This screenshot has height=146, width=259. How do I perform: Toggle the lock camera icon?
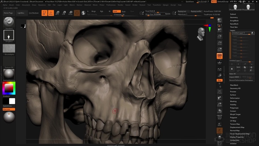[x=219, y=75]
